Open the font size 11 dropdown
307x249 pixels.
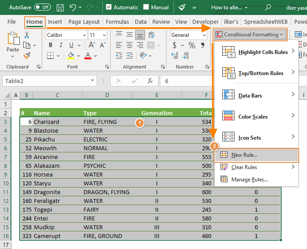click(x=104, y=35)
